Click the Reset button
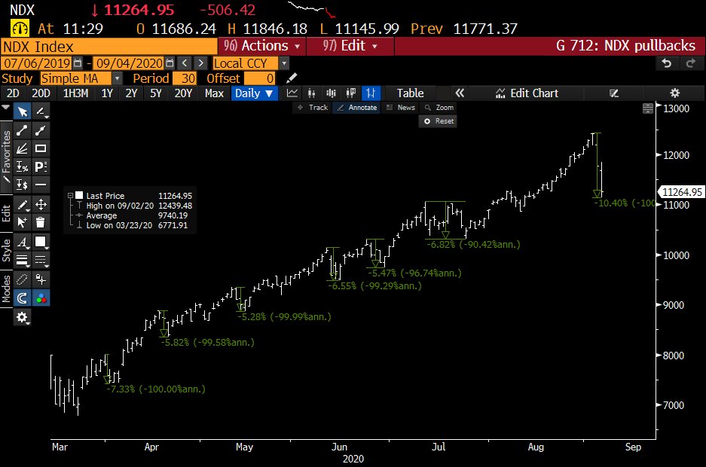706x467 pixels. 439,121
